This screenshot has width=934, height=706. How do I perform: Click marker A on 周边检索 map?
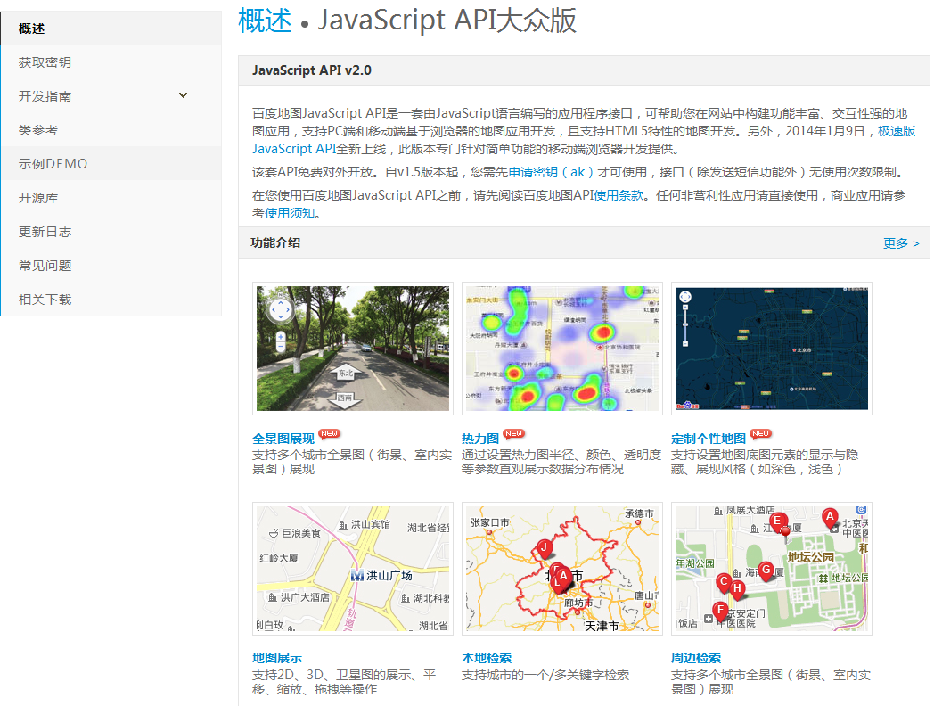[x=829, y=518]
